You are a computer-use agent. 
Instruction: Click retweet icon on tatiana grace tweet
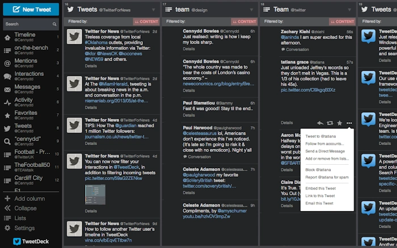(330, 123)
